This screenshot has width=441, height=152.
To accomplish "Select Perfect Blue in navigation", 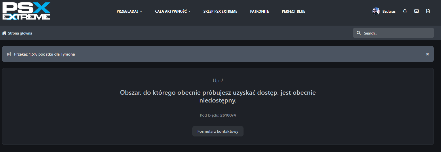I will [x=293, y=12].
